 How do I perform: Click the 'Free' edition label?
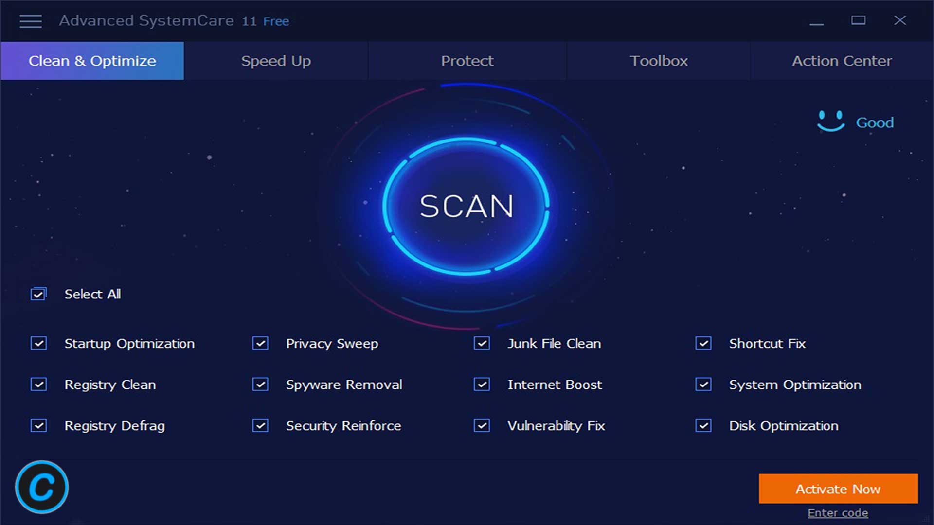click(276, 21)
